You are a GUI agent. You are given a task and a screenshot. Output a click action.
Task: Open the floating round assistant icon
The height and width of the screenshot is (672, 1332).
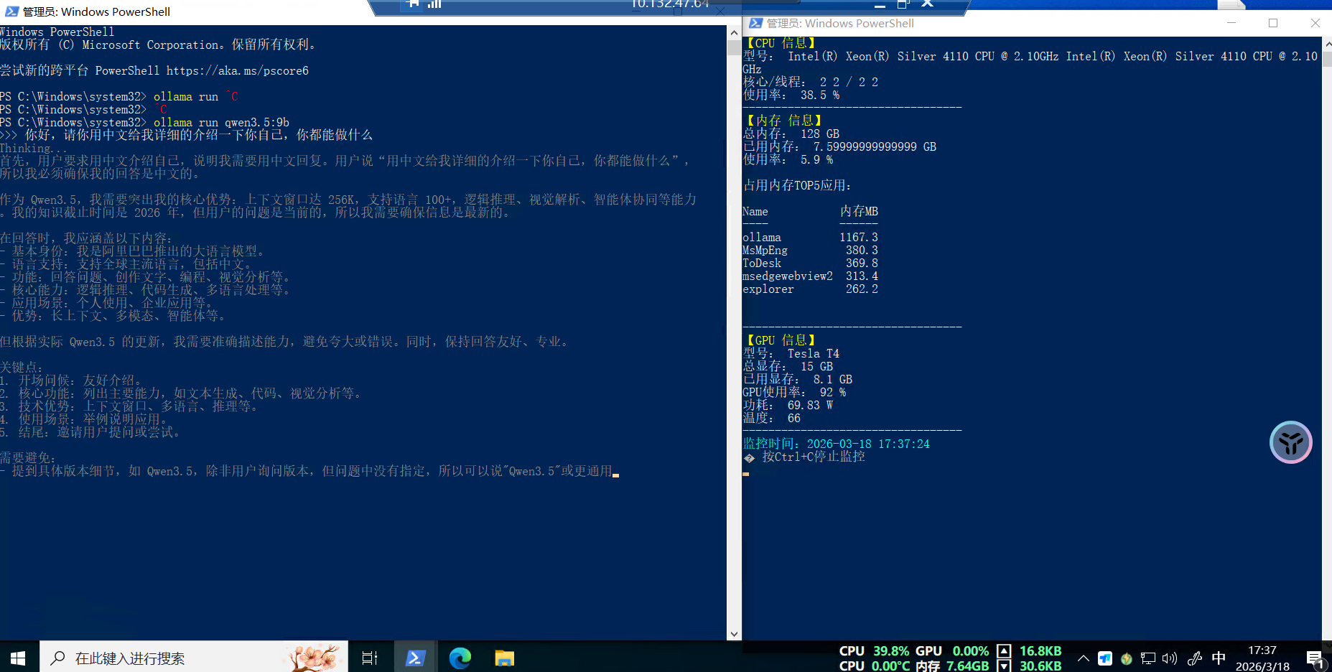click(x=1290, y=442)
